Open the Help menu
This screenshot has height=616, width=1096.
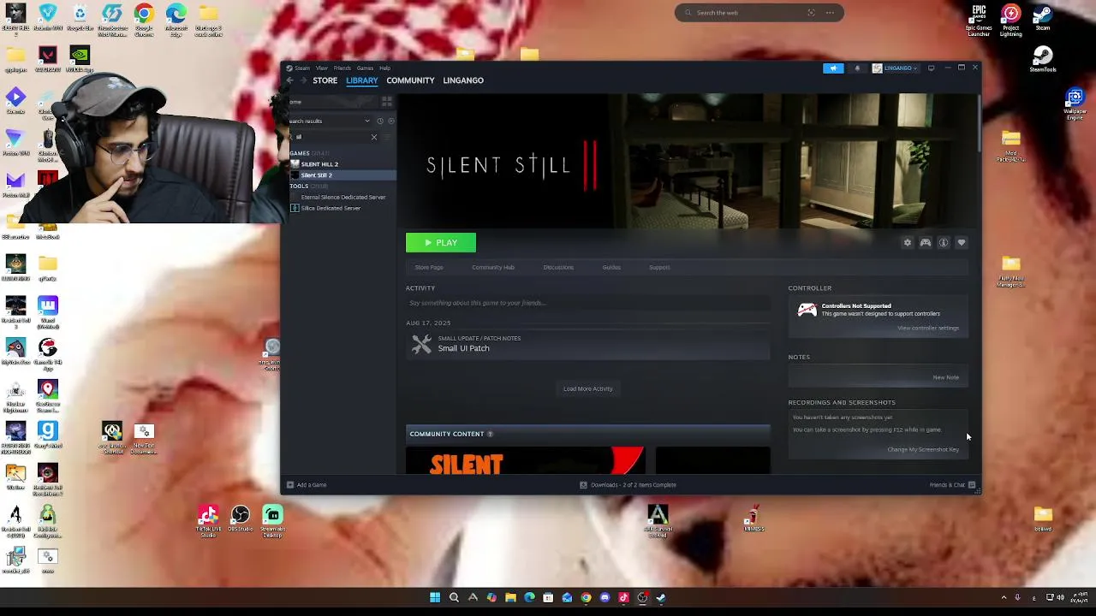coord(384,68)
